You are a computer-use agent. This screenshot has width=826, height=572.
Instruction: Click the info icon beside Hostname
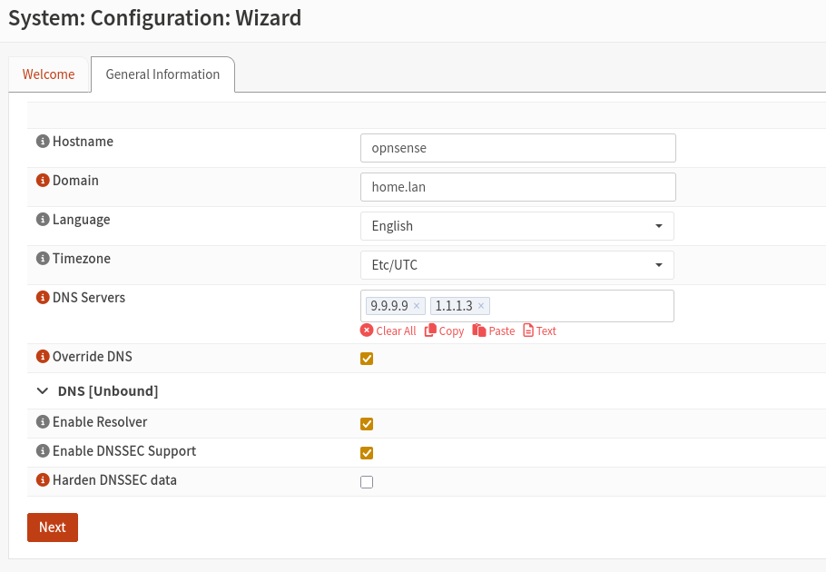pos(43,141)
